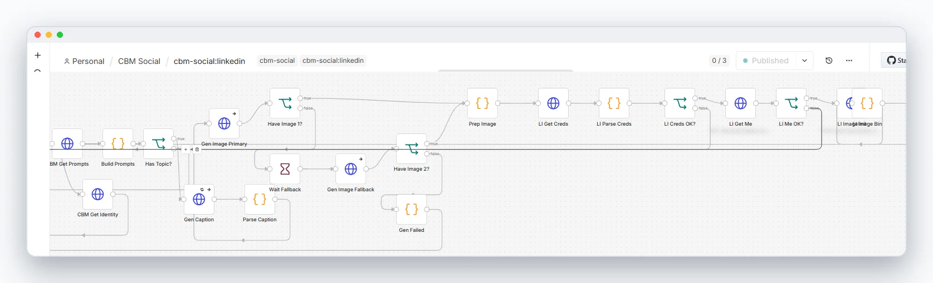The height and width of the screenshot is (283, 933).
Task: Open the 0 / 3 counter badge
Action: tap(719, 61)
